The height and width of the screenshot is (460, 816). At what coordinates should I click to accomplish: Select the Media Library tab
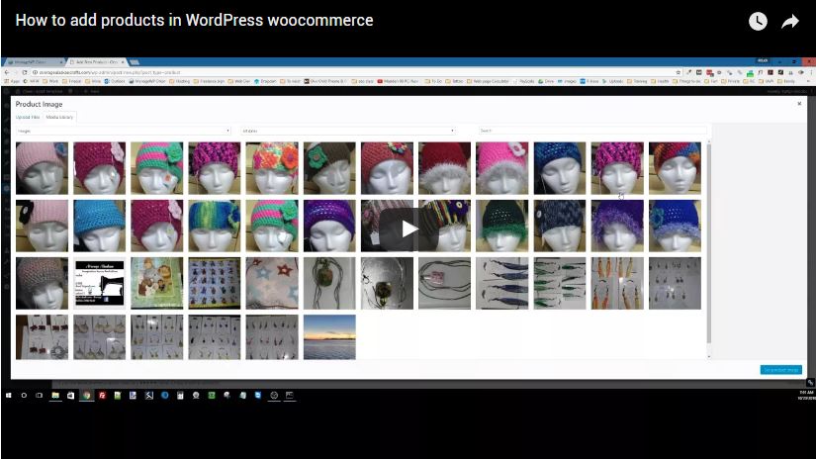59,117
